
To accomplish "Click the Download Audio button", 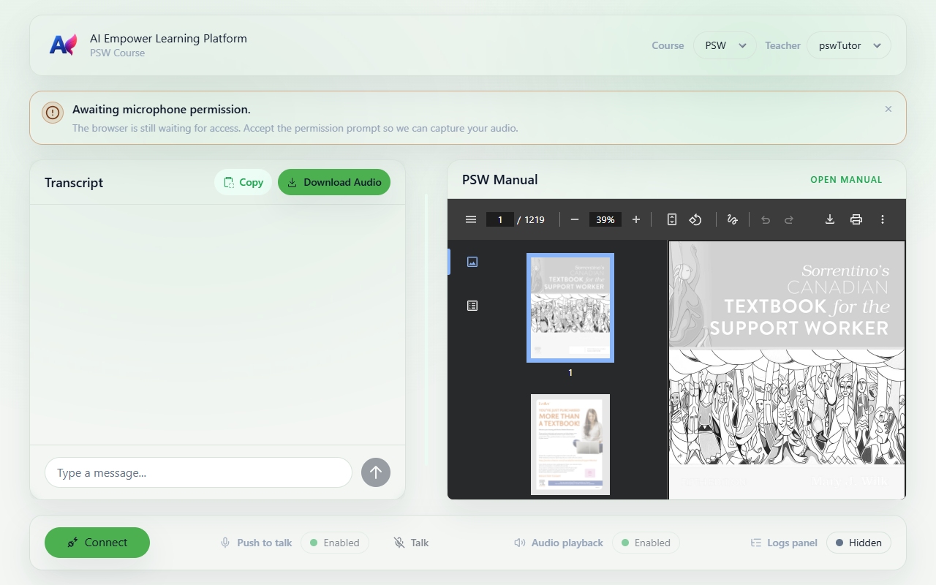I will tap(334, 182).
